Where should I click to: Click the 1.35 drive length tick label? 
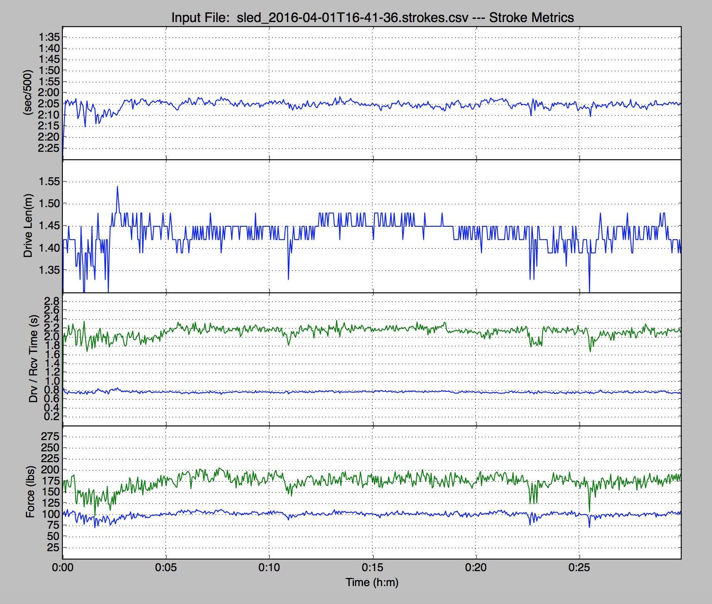coord(49,270)
